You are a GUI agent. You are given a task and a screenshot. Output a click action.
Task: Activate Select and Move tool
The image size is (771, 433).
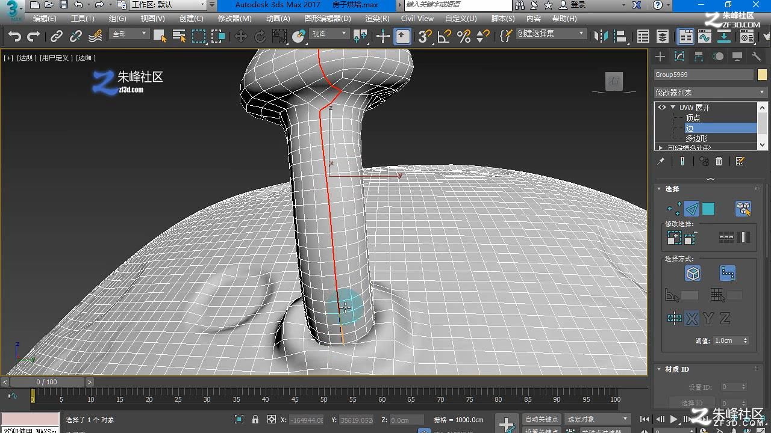241,37
